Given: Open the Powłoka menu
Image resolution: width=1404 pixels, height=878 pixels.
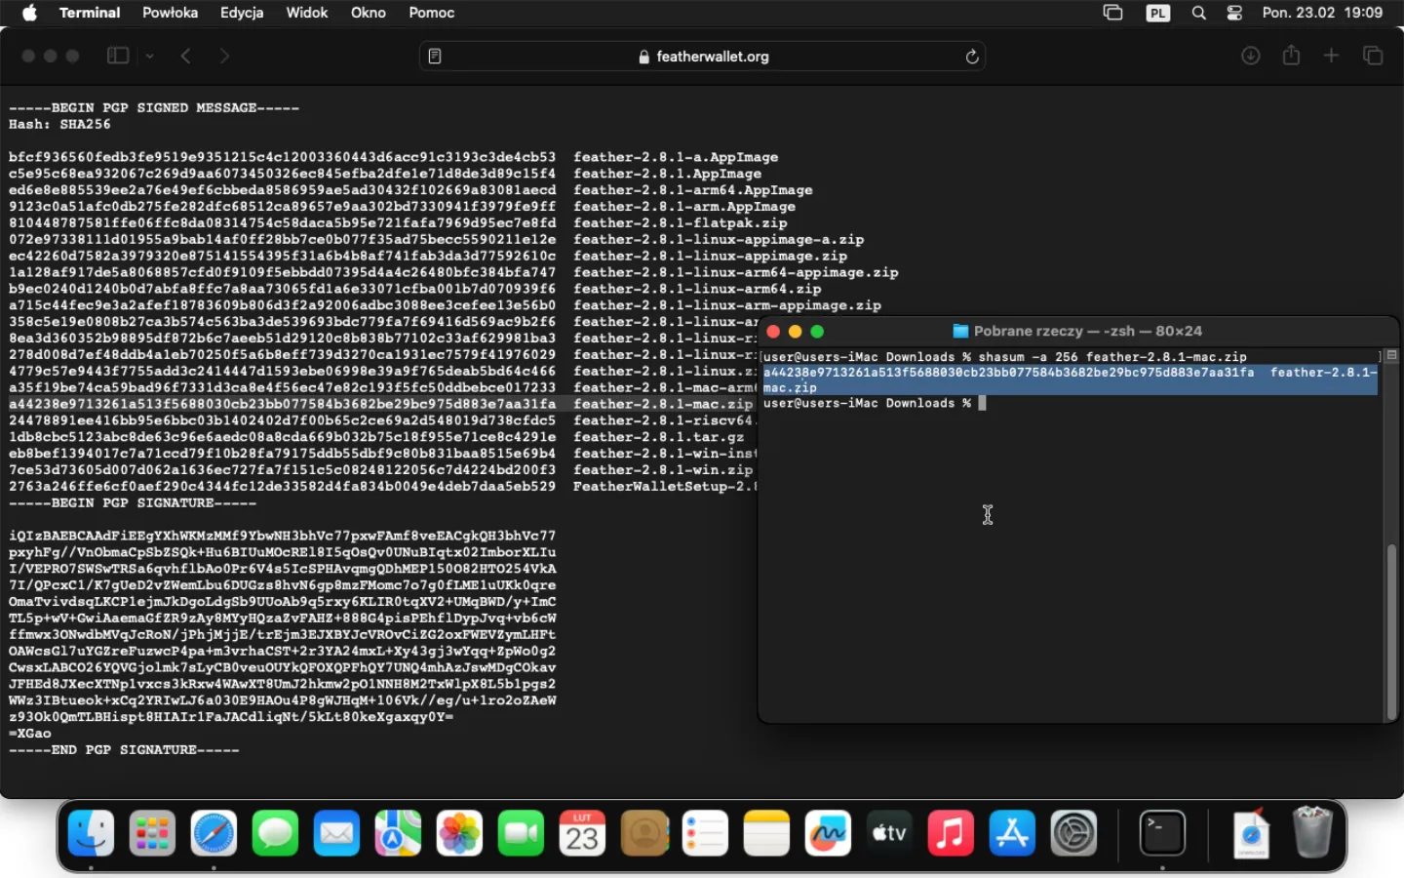Looking at the screenshot, I should click(170, 13).
